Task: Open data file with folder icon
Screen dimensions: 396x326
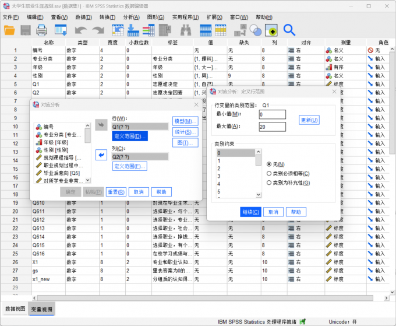Action: pos(9,30)
